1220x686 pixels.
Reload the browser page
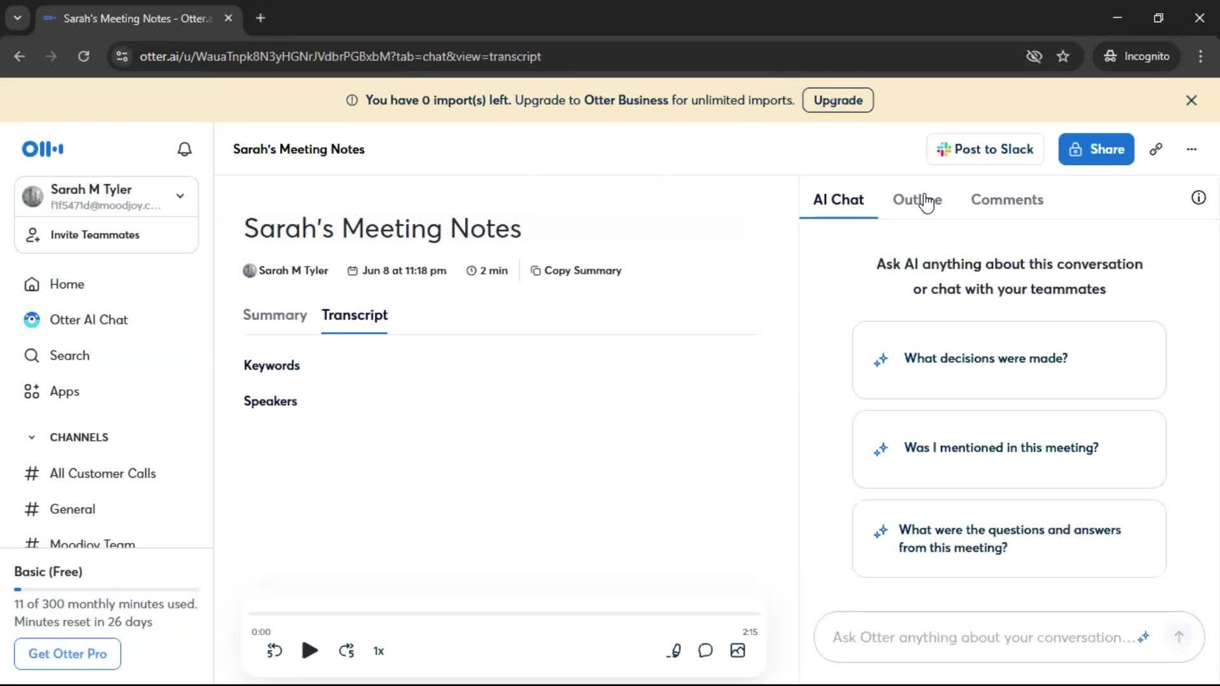click(83, 57)
